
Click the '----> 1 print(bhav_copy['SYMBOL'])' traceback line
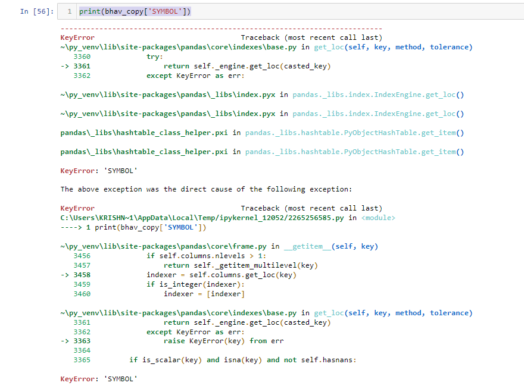(x=133, y=227)
